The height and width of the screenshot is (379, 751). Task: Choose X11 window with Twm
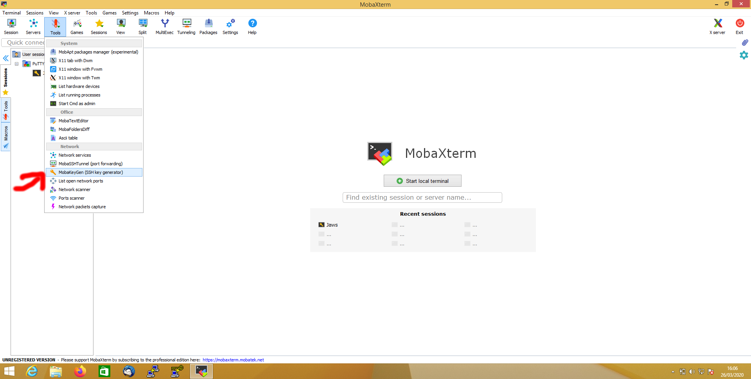click(x=94, y=78)
